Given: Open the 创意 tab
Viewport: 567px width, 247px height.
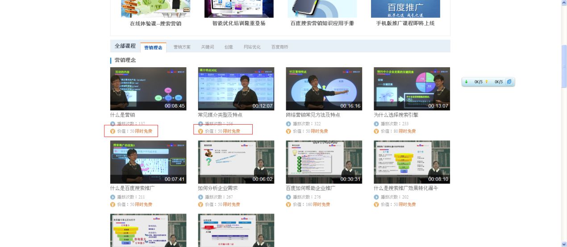Looking at the screenshot, I should tap(229, 47).
